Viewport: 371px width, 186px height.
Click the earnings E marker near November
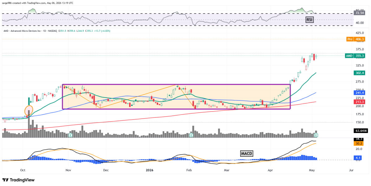click(70, 135)
